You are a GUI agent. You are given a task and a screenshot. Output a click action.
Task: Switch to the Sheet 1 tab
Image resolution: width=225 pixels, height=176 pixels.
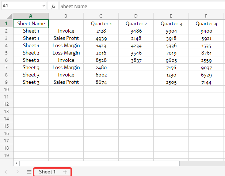coord(47,172)
